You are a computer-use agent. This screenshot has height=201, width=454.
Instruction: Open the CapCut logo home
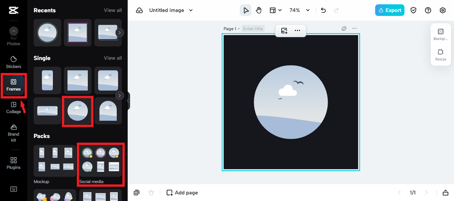13,10
